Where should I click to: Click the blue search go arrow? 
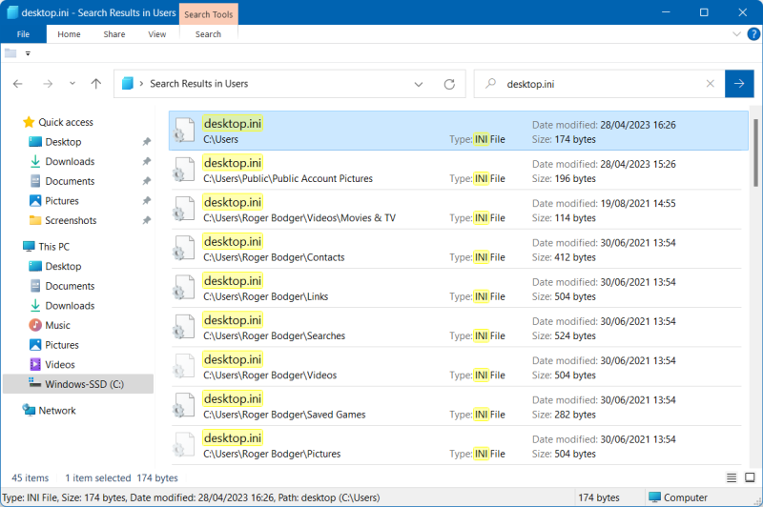(x=738, y=84)
